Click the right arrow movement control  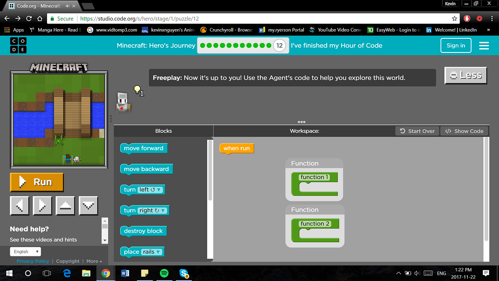click(42, 205)
